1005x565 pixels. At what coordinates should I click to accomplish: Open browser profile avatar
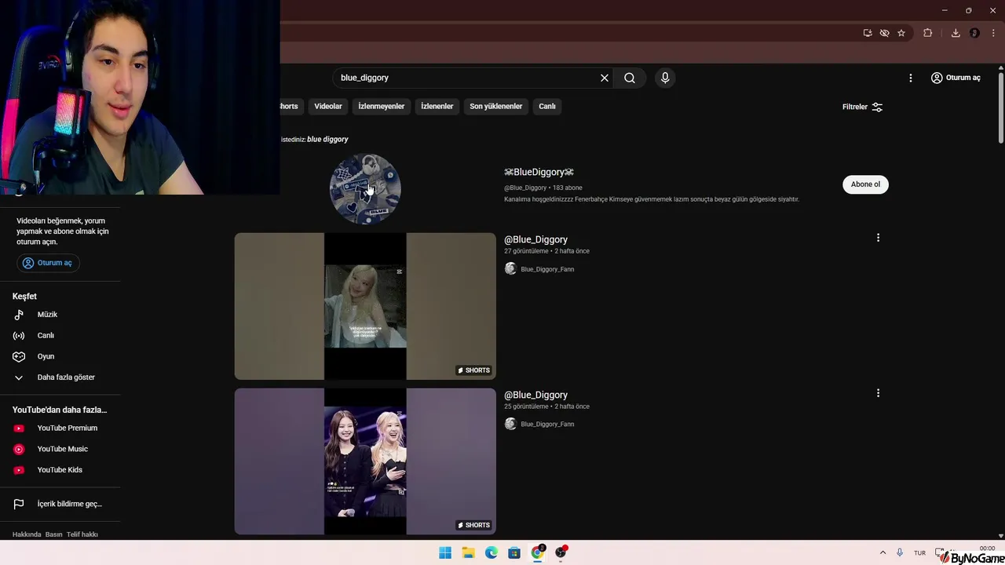pos(974,33)
